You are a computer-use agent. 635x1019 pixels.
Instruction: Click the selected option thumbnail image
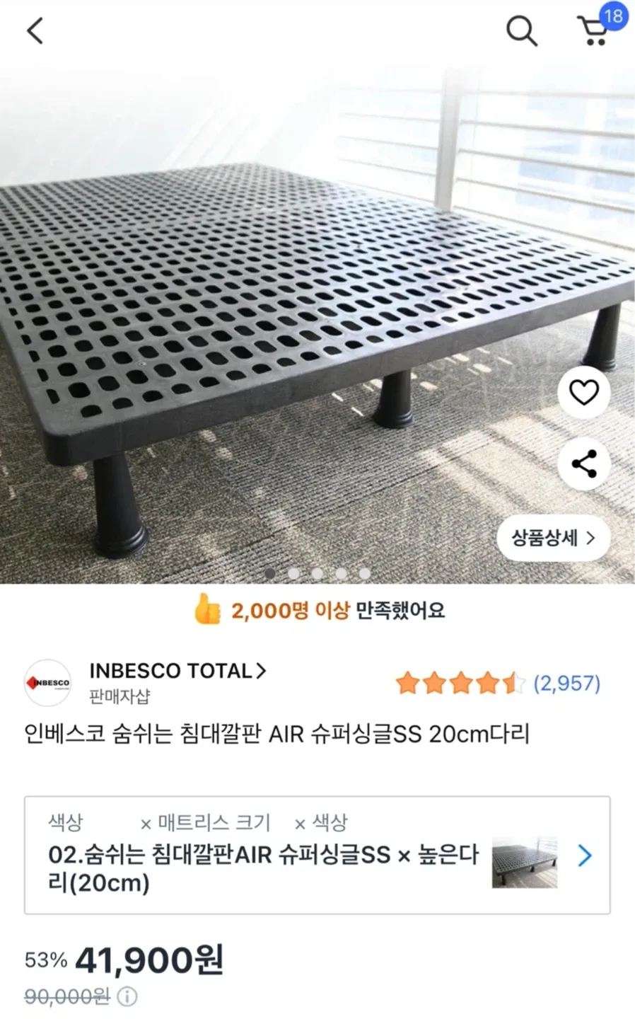click(x=524, y=863)
